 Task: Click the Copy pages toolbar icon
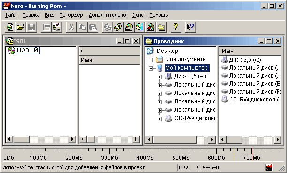click(82, 27)
